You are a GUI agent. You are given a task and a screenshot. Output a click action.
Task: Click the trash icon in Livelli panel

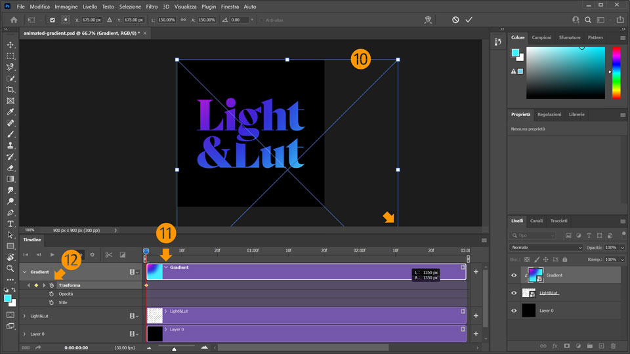click(613, 345)
